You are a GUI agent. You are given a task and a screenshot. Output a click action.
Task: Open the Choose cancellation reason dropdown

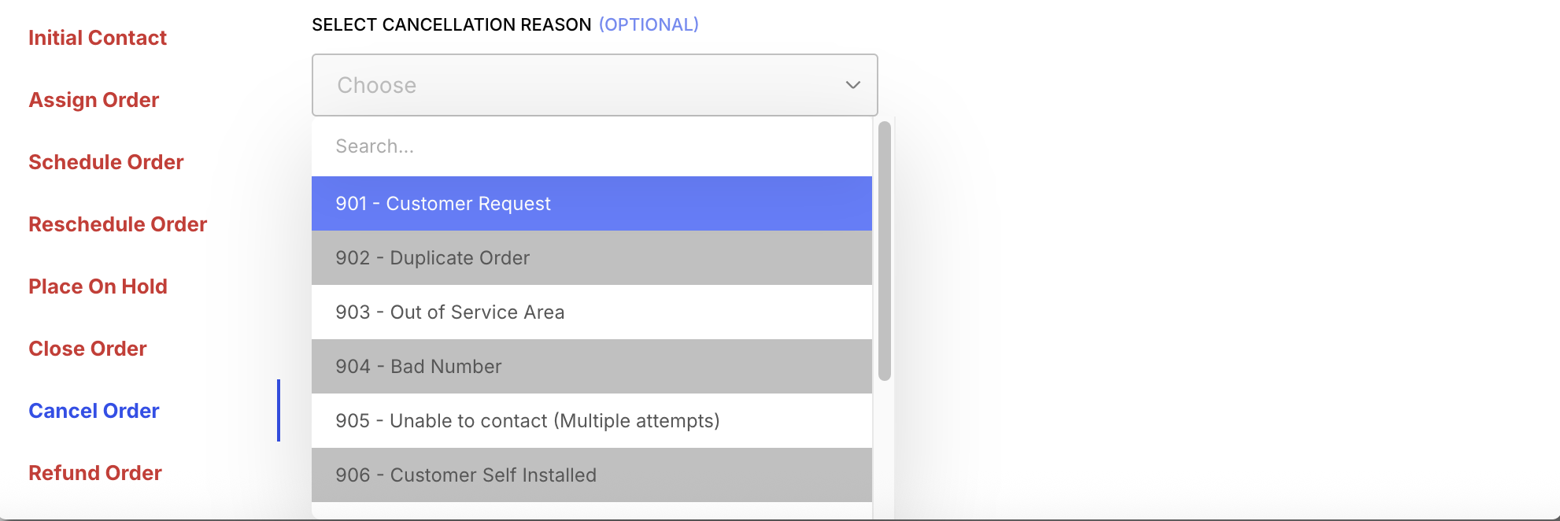tap(582, 85)
